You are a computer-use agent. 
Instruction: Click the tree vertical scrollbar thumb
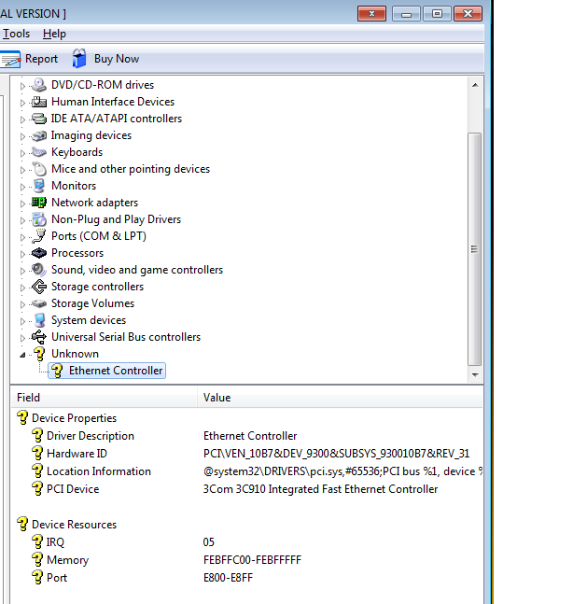click(475, 249)
